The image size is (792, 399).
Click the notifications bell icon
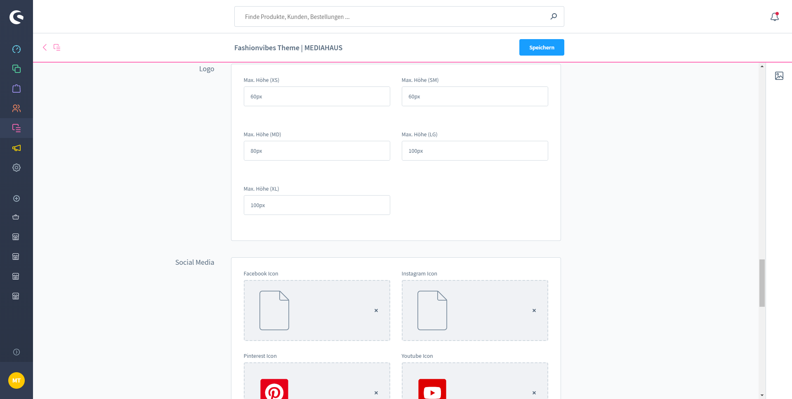click(775, 17)
